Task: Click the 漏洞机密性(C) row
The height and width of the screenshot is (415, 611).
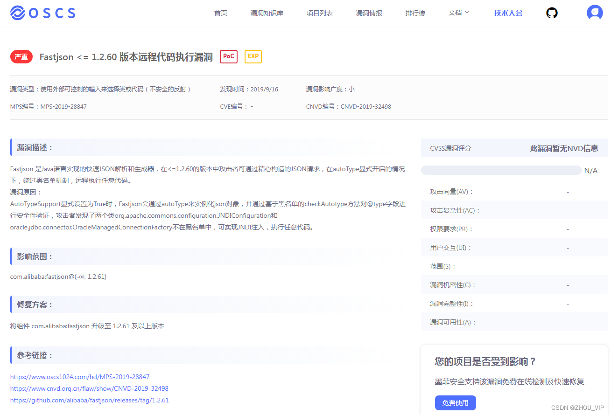Action: (514, 285)
